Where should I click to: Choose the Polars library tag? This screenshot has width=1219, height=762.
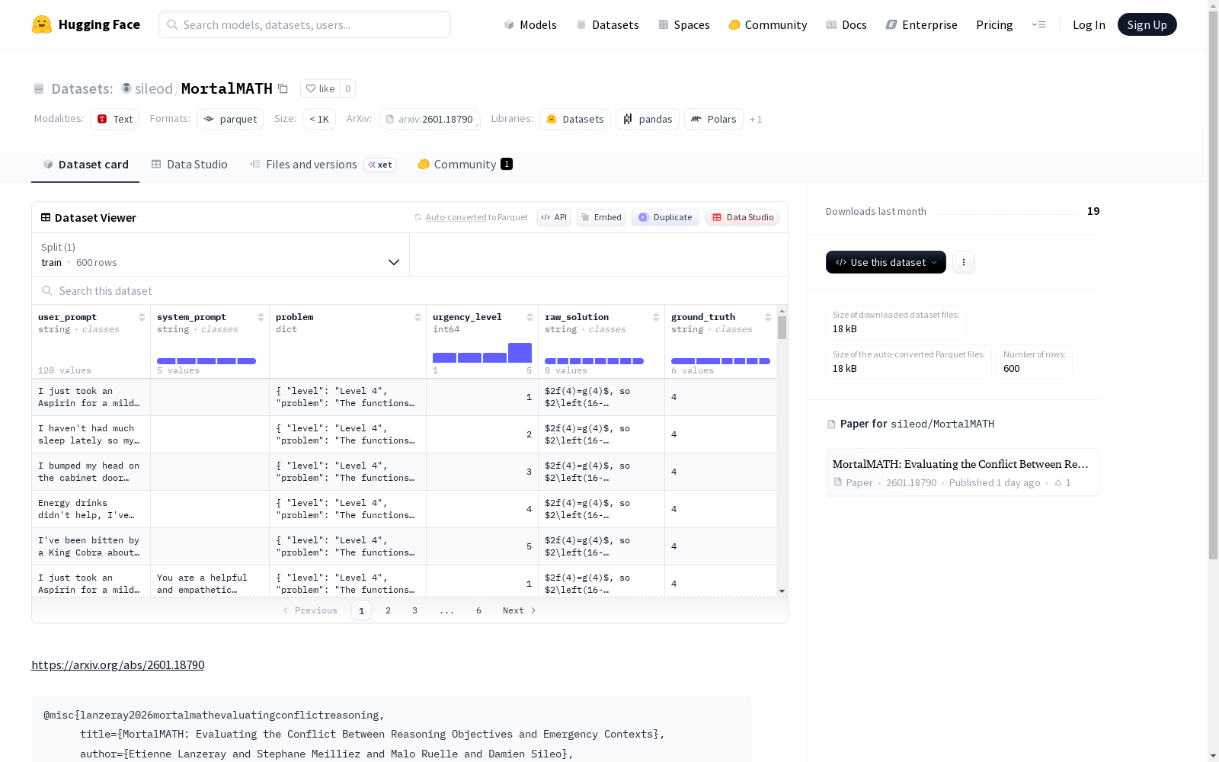(x=714, y=119)
